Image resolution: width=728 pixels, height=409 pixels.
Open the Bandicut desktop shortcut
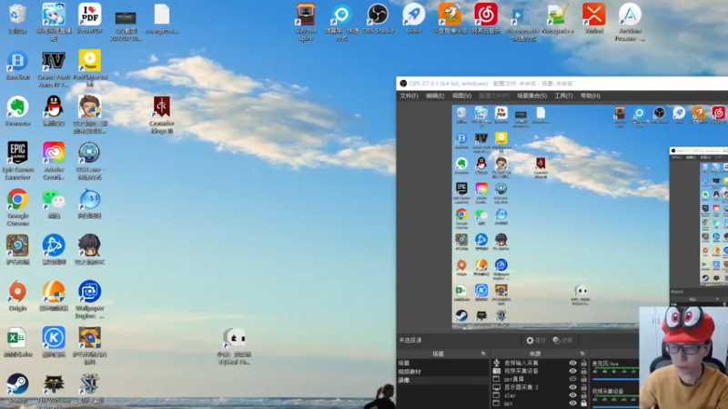pyautogui.click(x=17, y=65)
